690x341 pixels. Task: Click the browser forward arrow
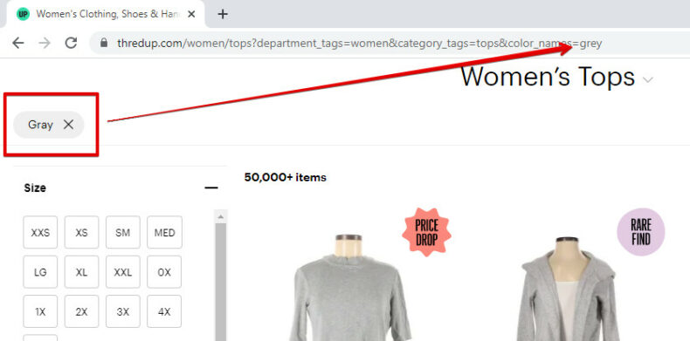(45, 43)
